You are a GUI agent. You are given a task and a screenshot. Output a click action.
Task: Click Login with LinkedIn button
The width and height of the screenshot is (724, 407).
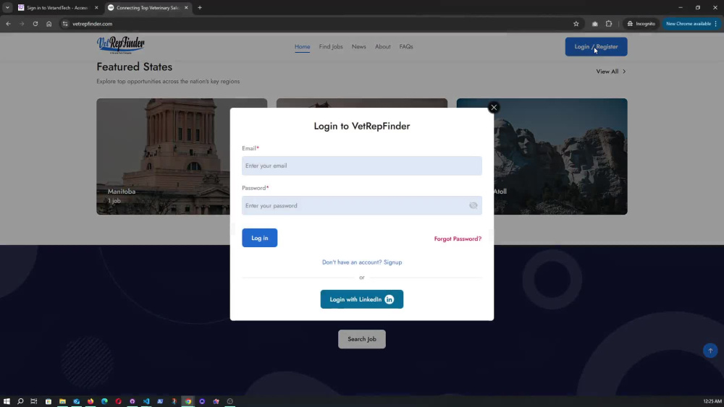[361, 299]
